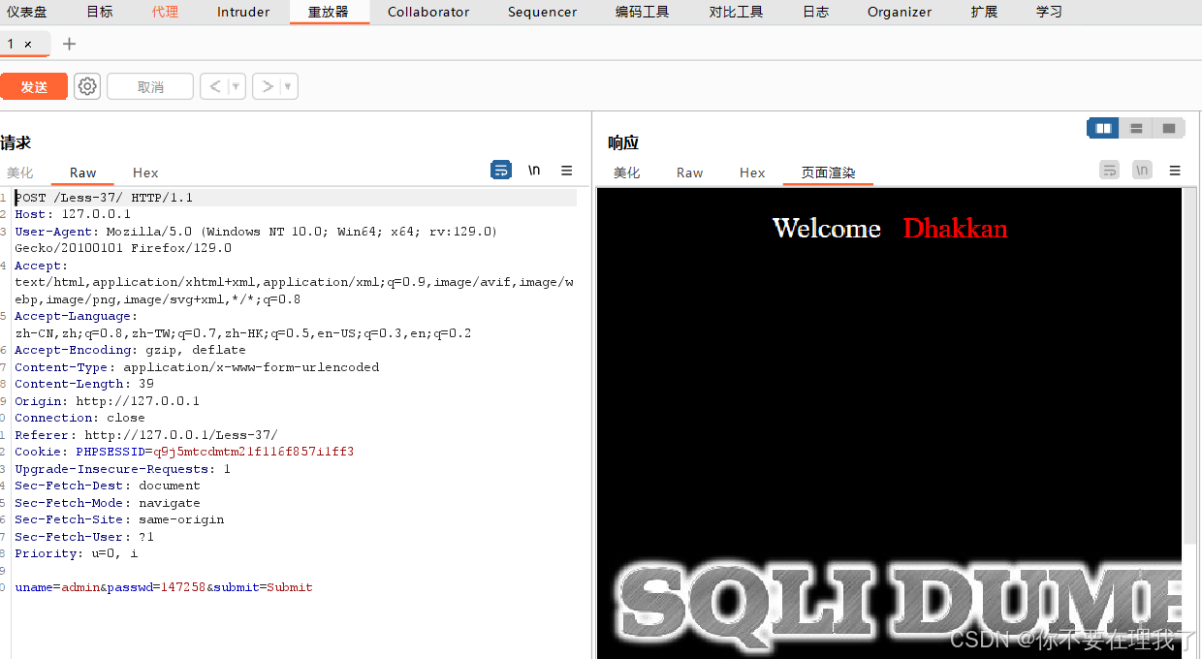Viewport: 1202px width, 659px height.
Task: Select Repeater request tab 1
Action: click(11, 44)
